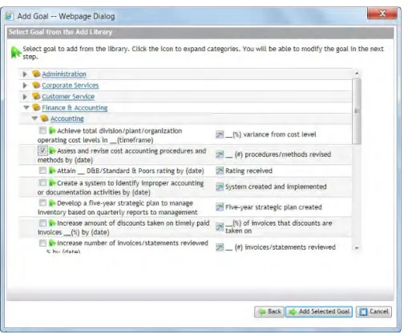408x333 pixels.
Task: Uncheck the Assess and revise cost accounting goal
Action: [x=42, y=150]
